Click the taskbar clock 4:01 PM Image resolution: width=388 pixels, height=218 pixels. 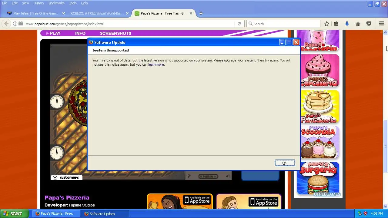377,213
